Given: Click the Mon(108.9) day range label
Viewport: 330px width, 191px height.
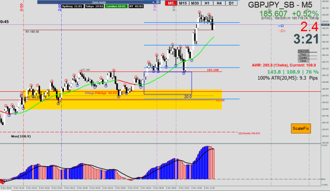Looking at the screenshot, I should [21, 136].
